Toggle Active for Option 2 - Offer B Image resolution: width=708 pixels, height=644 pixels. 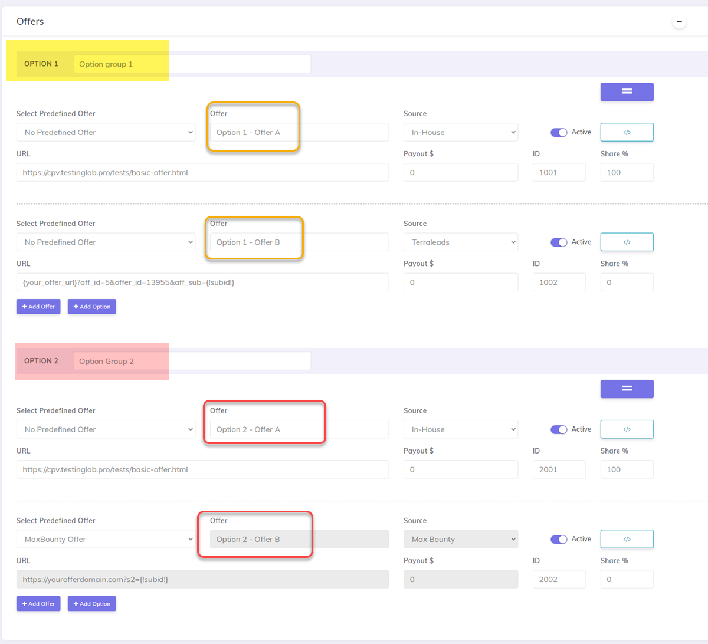(x=559, y=538)
